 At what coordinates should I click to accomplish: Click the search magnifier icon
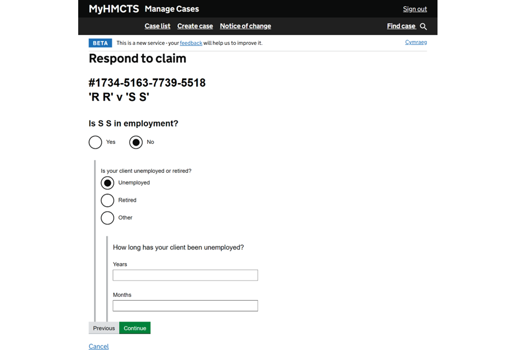[x=423, y=26]
